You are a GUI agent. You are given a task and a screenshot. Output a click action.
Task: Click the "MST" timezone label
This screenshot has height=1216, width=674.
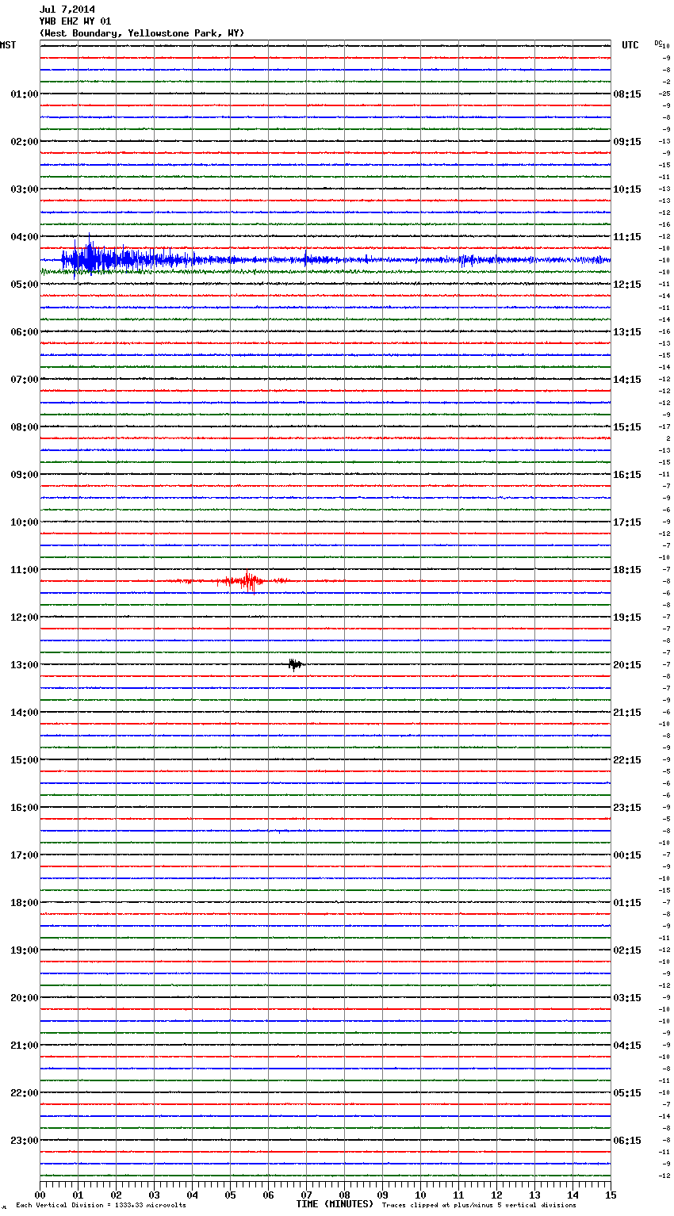pyautogui.click(x=8, y=45)
